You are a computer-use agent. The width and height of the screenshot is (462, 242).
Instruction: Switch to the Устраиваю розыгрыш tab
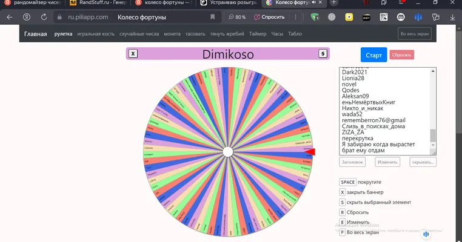229,2
